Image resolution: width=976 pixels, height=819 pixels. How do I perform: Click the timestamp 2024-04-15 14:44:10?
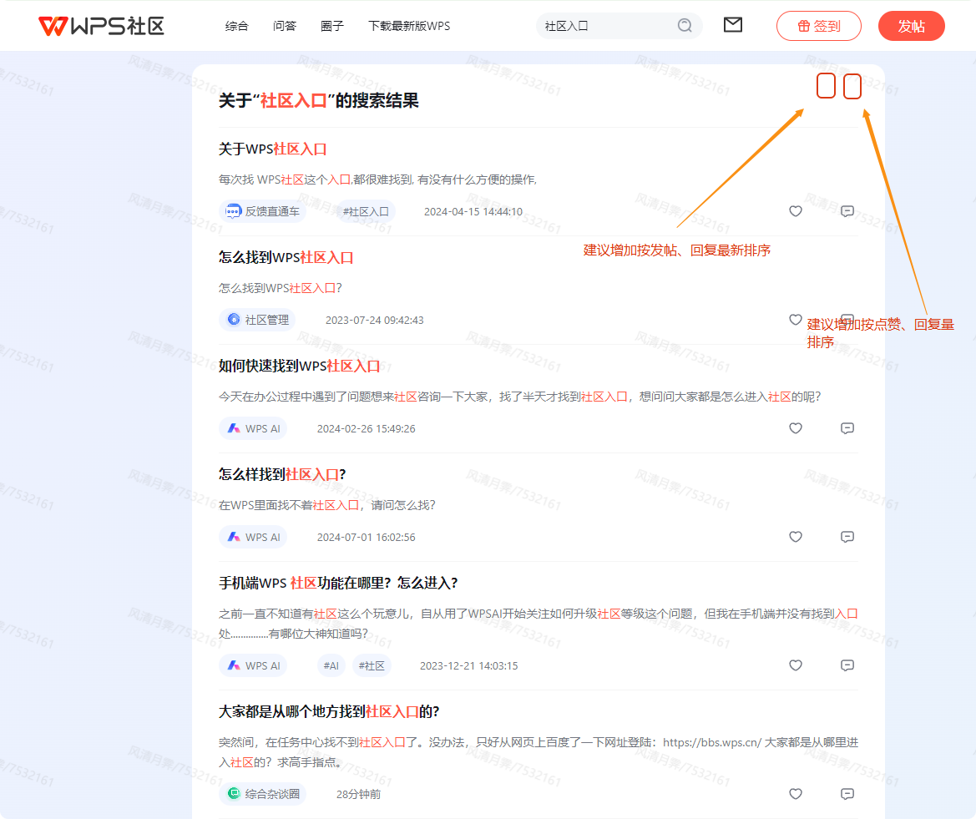pyautogui.click(x=473, y=211)
